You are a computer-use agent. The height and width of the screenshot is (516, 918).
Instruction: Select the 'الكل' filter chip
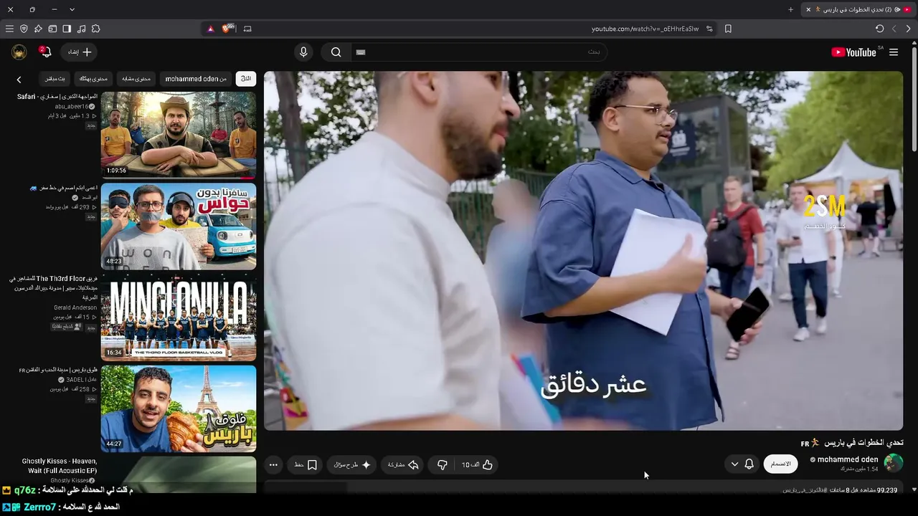(246, 79)
